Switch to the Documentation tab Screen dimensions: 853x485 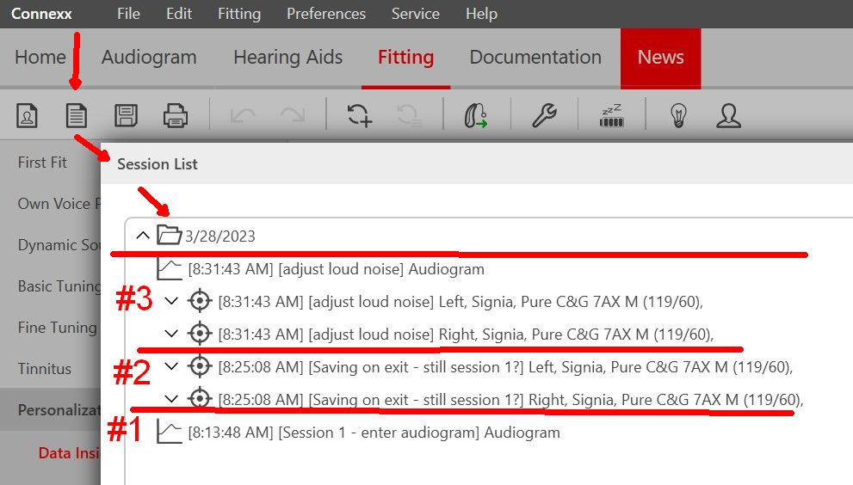535,57
